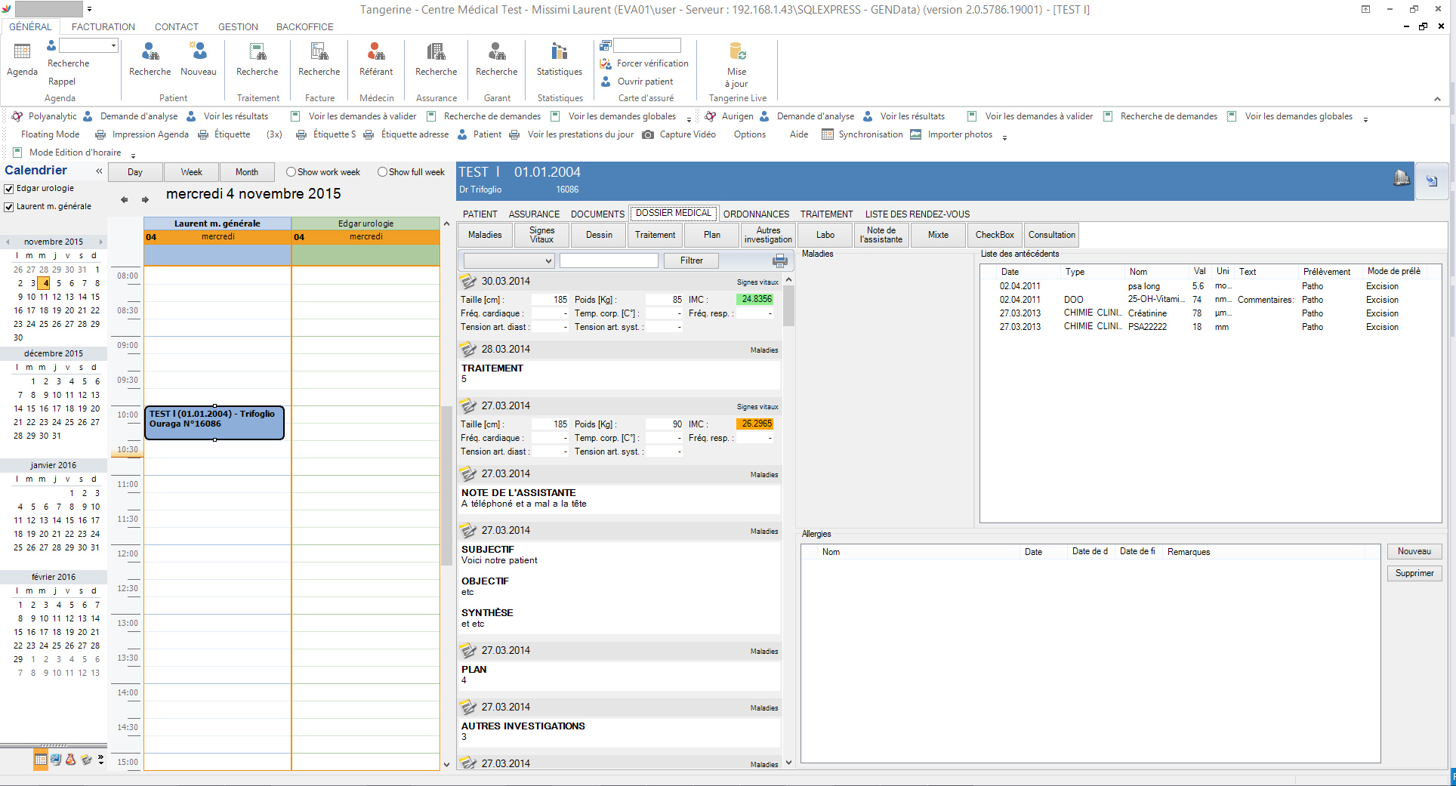Select the Show work week option
Viewport: 1456px width, 786px height.
point(291,172)
